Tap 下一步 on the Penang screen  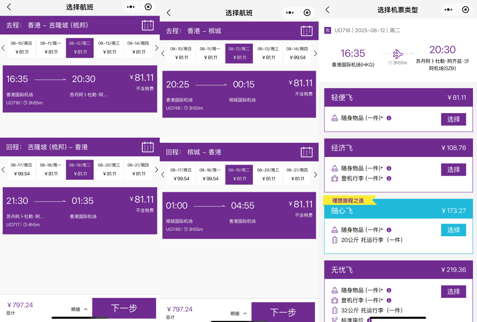pos(283,312)
